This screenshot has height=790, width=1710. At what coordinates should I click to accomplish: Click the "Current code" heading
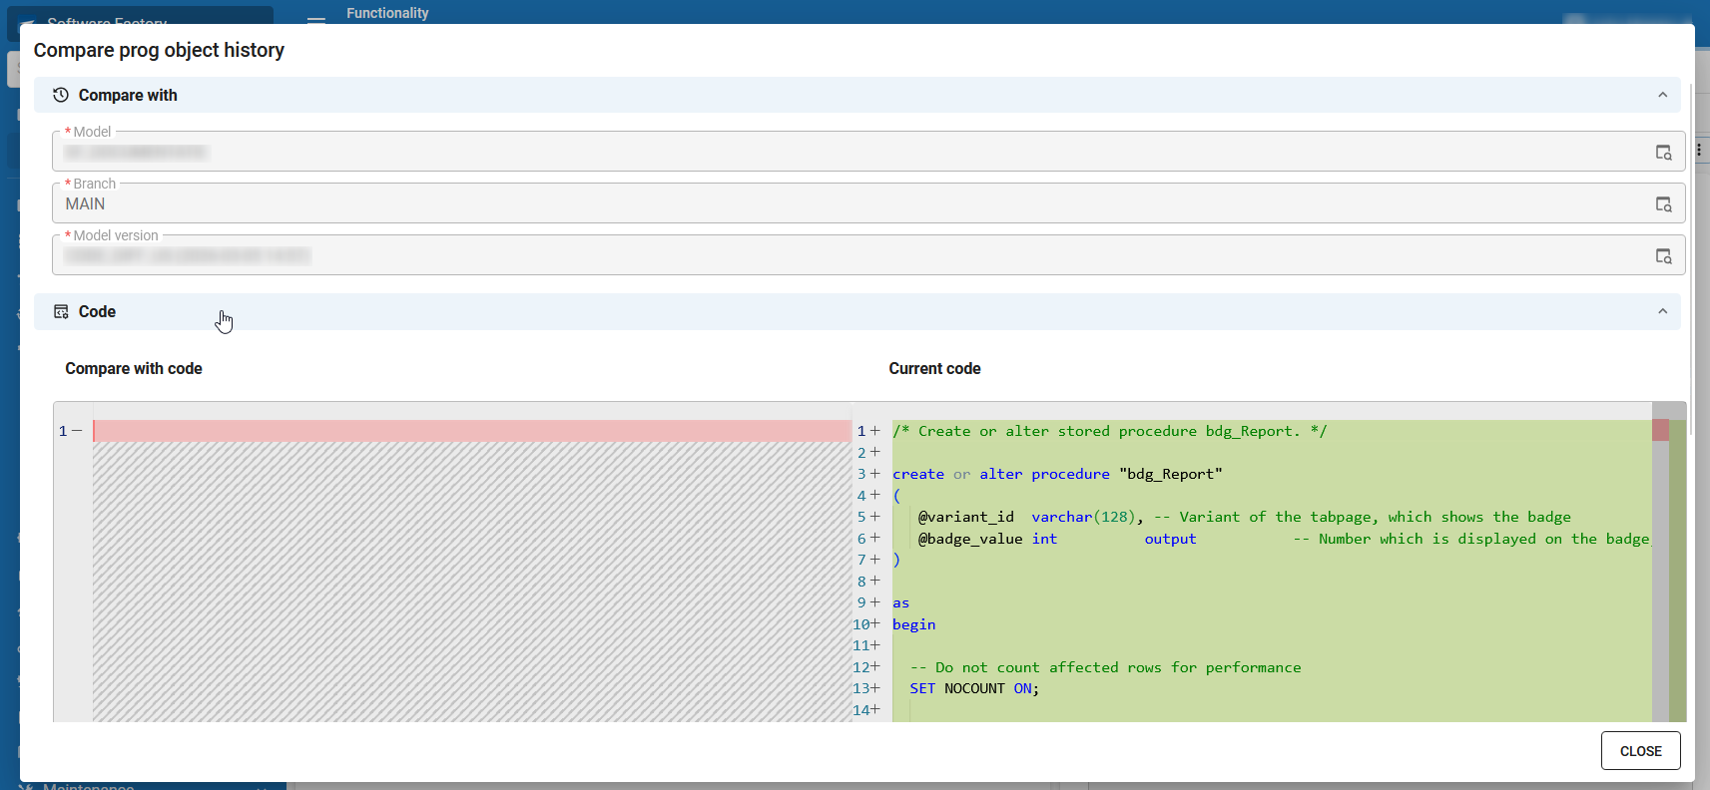pos(934,369)
